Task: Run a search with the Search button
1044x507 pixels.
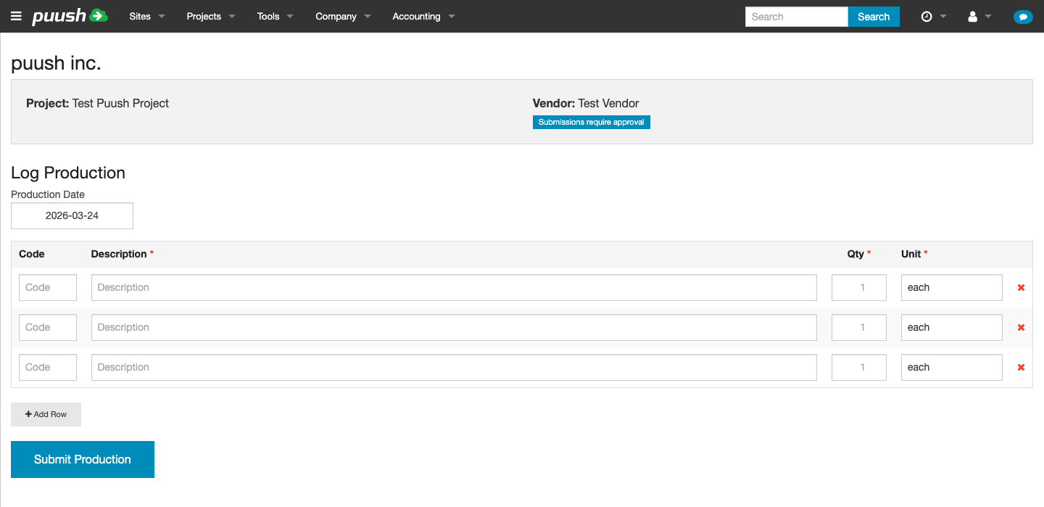Action: [x=873, y=16]
